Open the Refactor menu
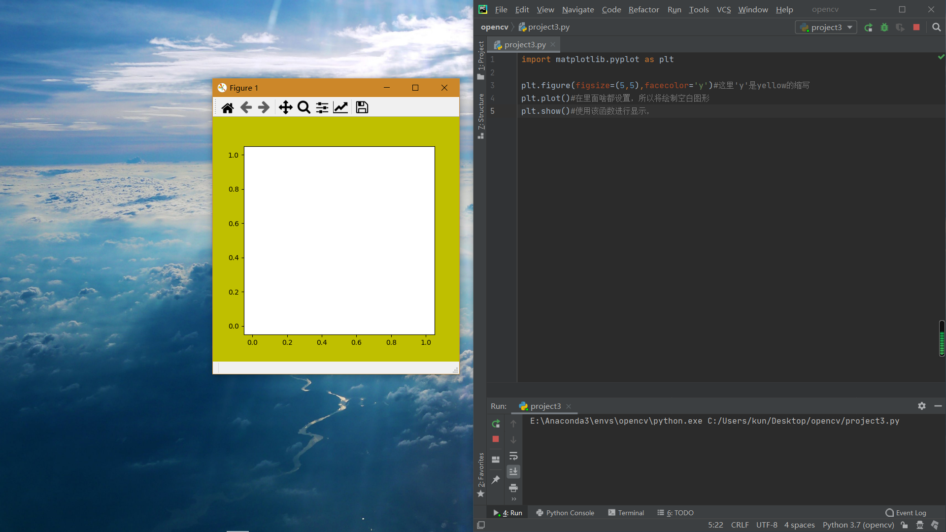Image resolution: width=946 pixels, height=532 pixels. tap(643, 9)
